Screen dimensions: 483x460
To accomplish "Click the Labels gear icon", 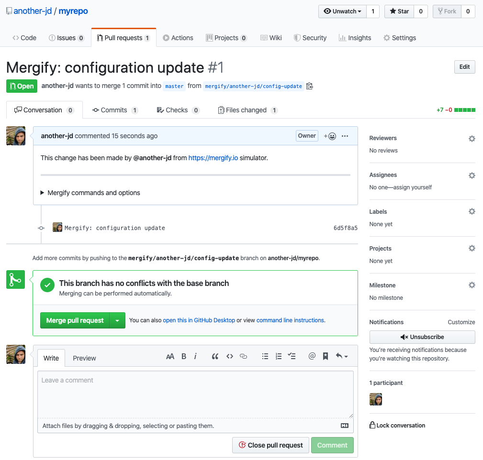I will point(472,212).
